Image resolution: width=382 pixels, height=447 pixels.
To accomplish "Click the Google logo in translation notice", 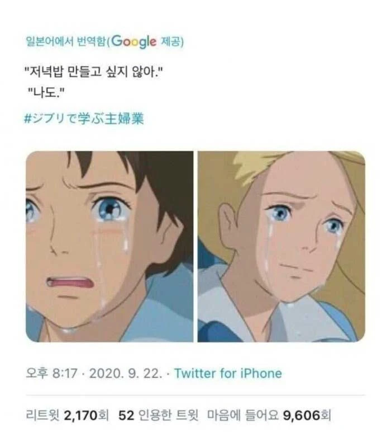I will click(x=134, y=42).
